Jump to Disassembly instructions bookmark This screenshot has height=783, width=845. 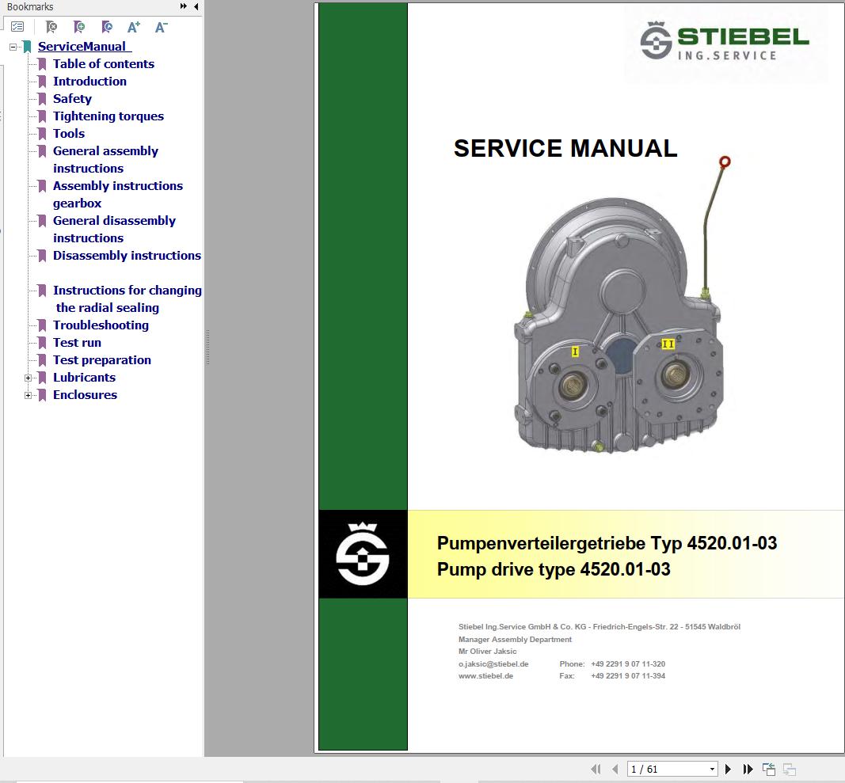(127, 256)
